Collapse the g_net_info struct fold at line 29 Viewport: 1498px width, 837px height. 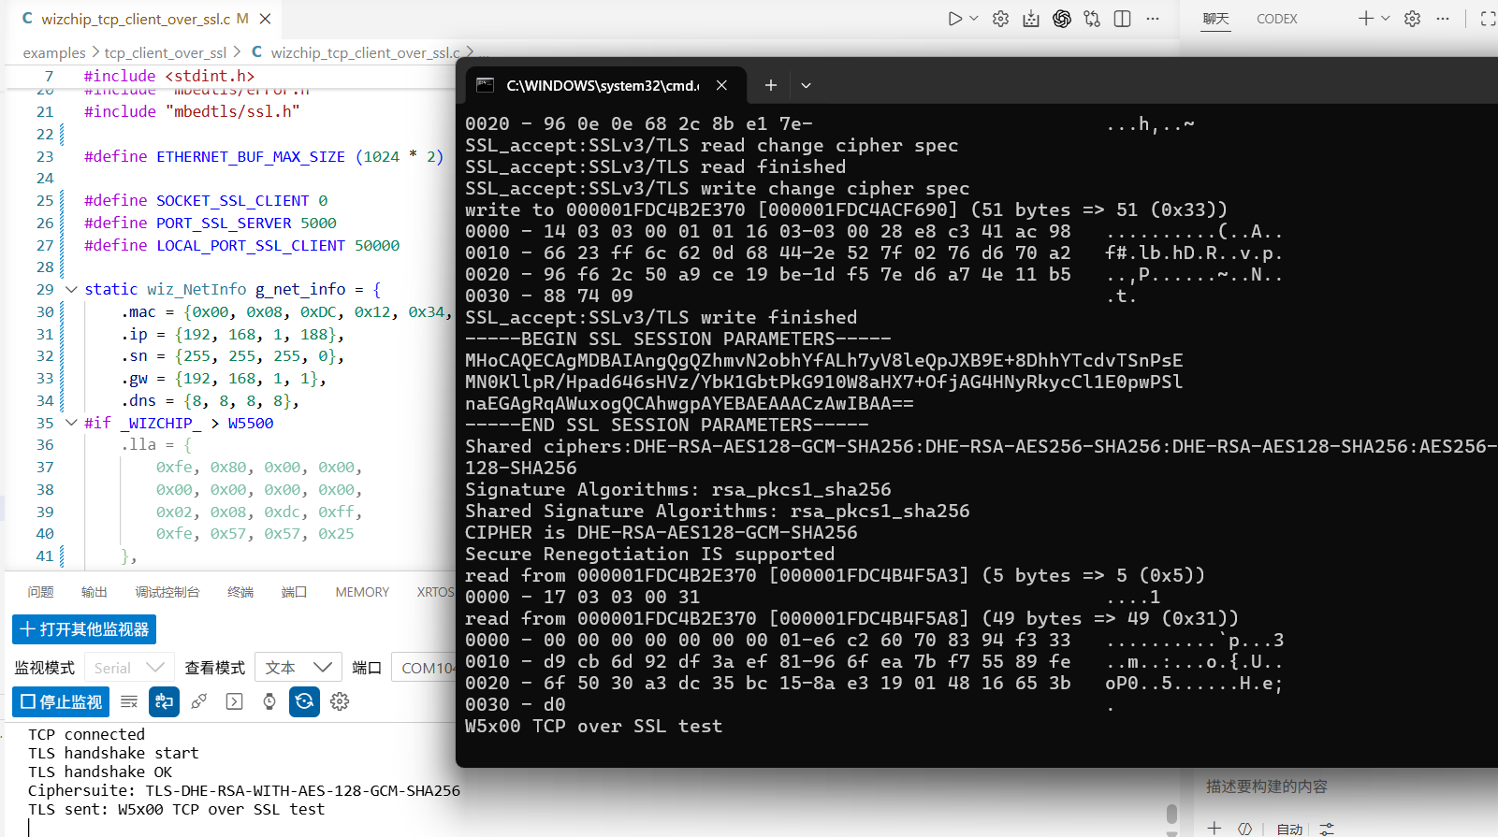tap(71, 290)
